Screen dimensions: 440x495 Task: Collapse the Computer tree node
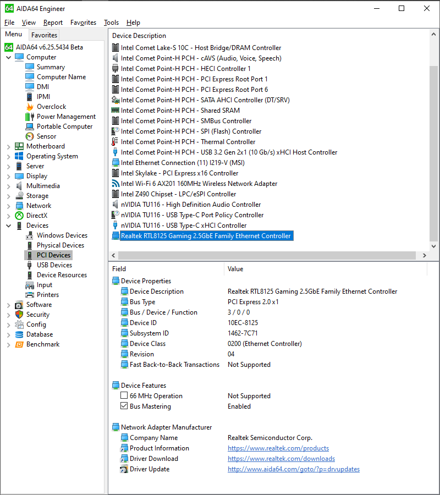coord(8,57)
